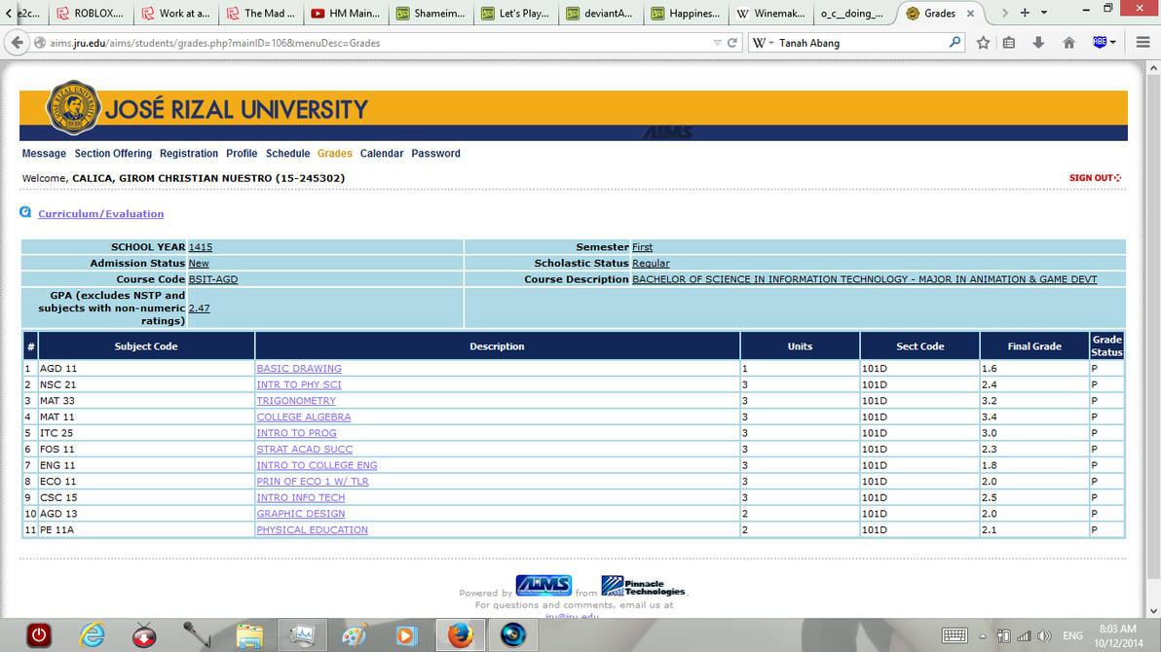1161x652 pixels.
Task: Open the Section Offering menu item
Action: (x=113, y=153)
